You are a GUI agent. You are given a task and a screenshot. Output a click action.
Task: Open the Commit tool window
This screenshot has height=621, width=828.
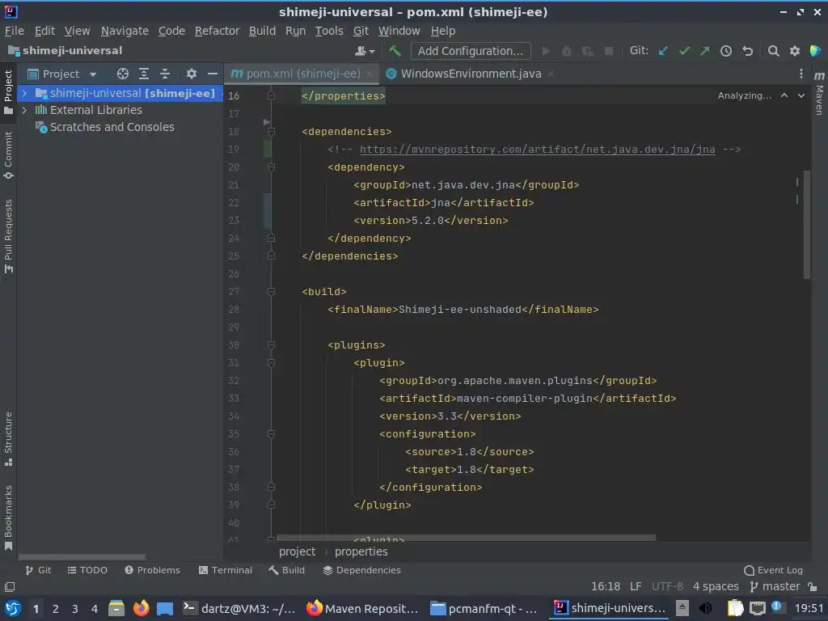click(x=8, y=155)
